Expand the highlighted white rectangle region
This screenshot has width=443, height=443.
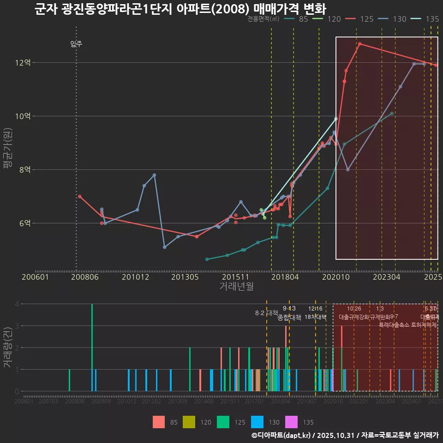pos(387,148)
